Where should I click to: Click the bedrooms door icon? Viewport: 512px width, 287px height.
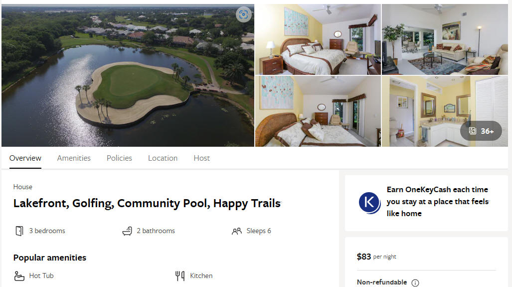(x=19, y=231)
